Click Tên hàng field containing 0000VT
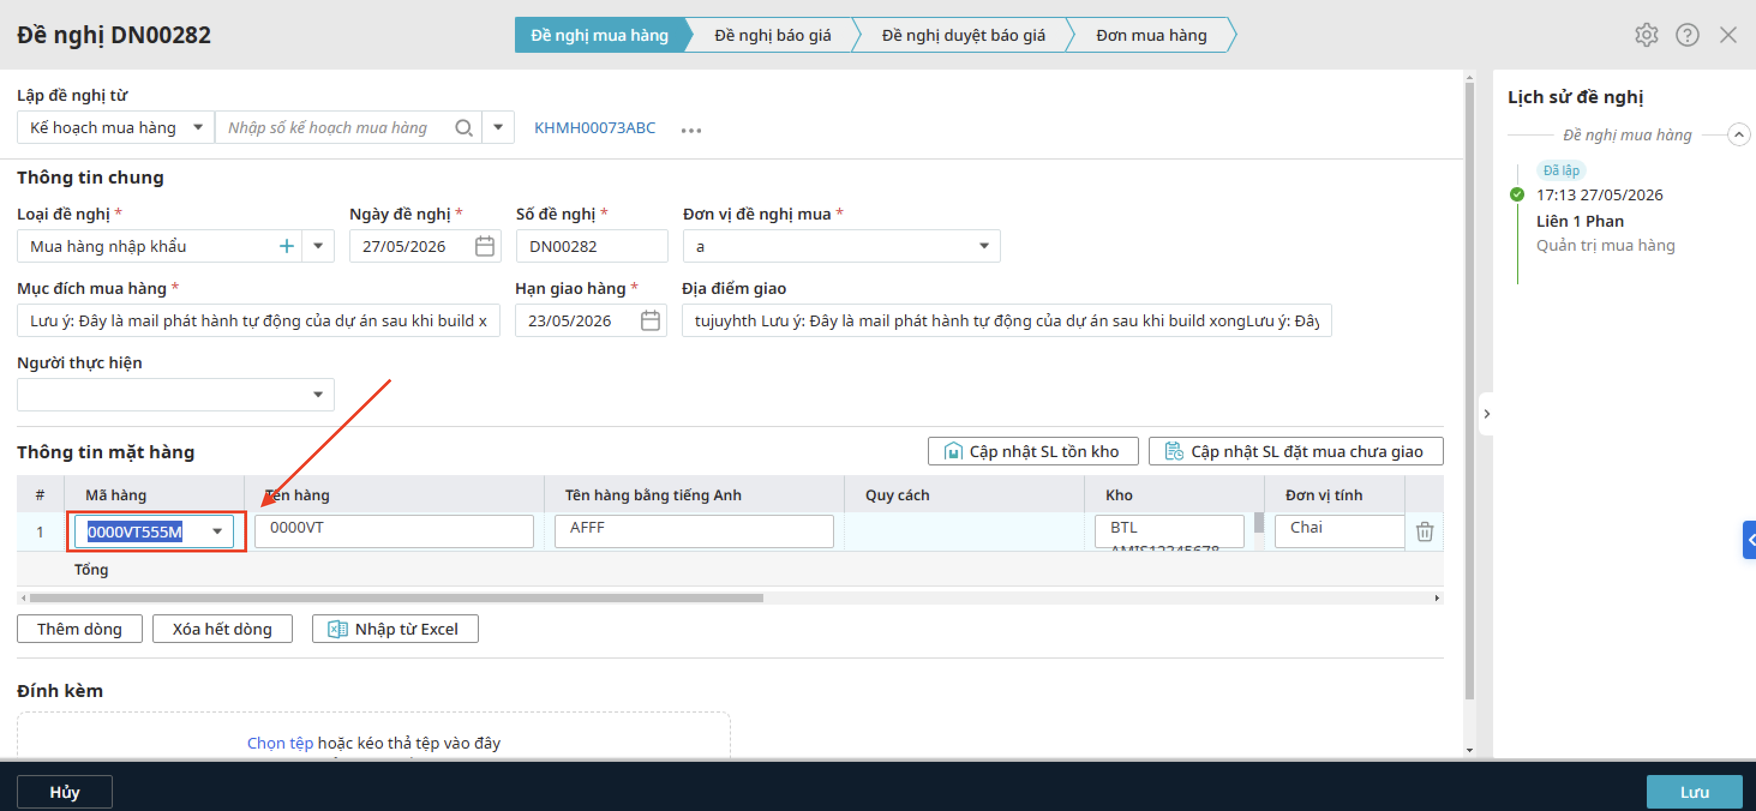 394,531
